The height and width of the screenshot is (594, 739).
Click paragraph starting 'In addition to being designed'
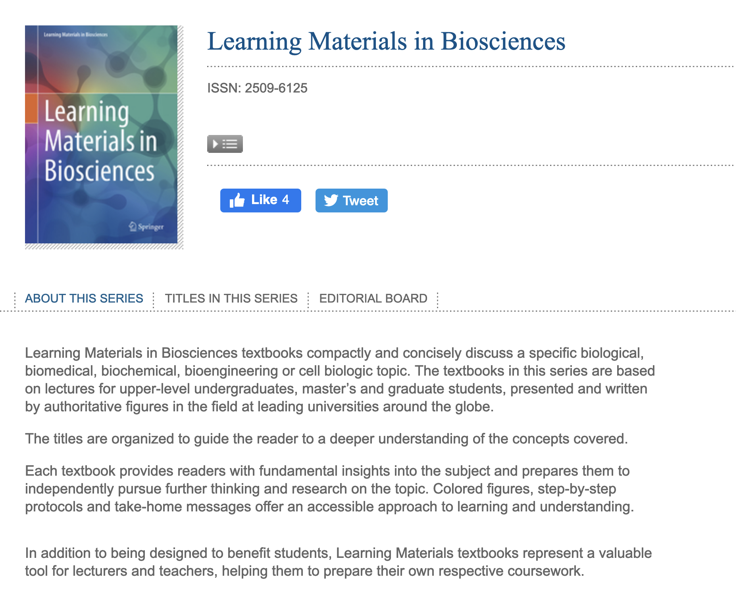[338, 562]
